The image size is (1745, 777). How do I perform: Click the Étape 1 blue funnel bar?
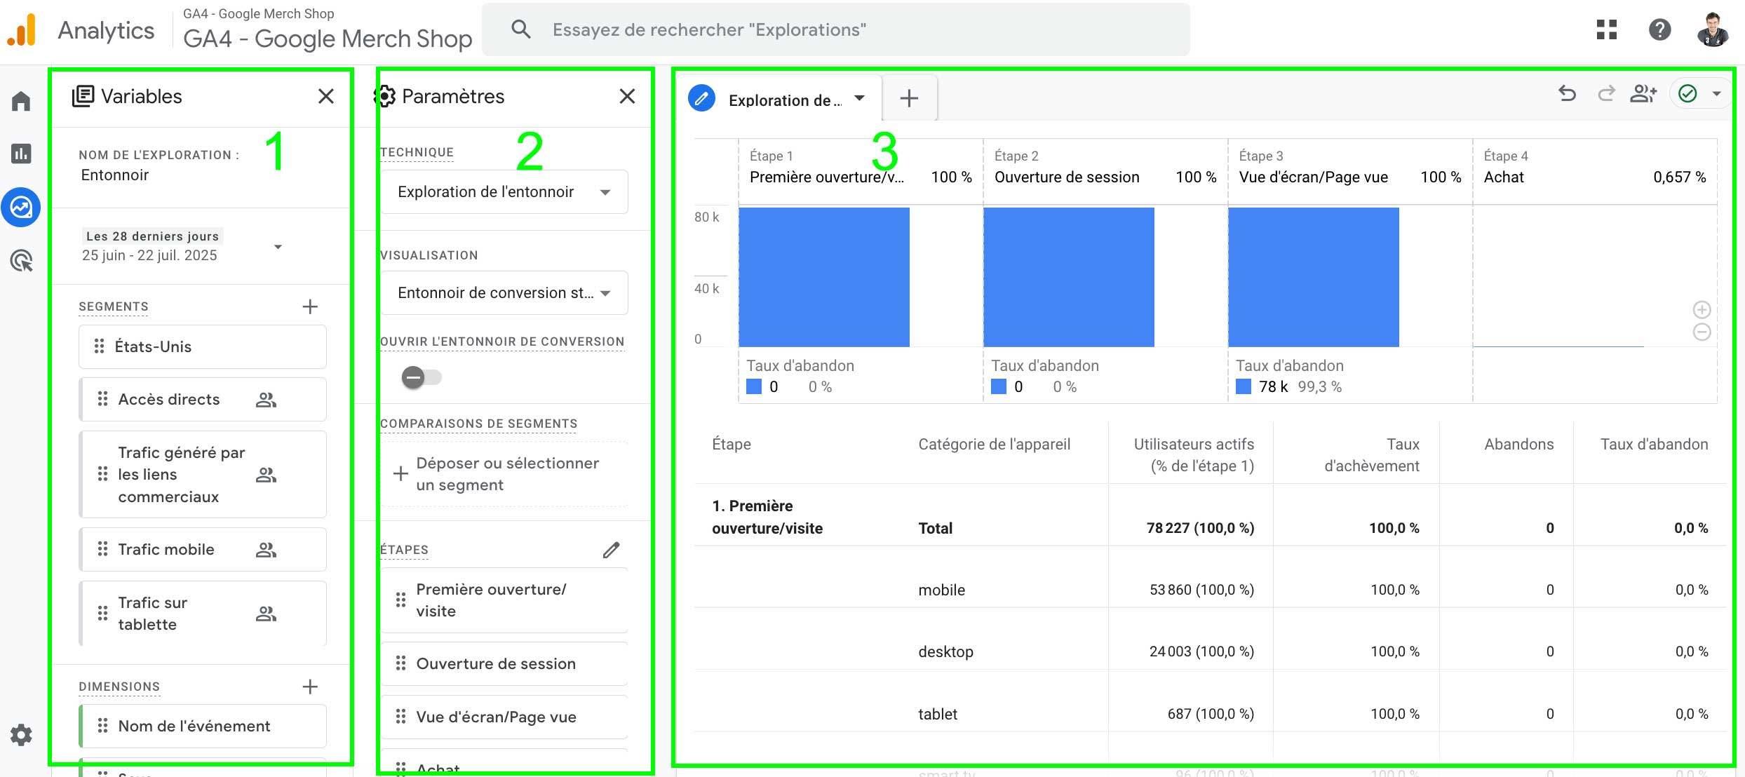click(x=824, y=277)
